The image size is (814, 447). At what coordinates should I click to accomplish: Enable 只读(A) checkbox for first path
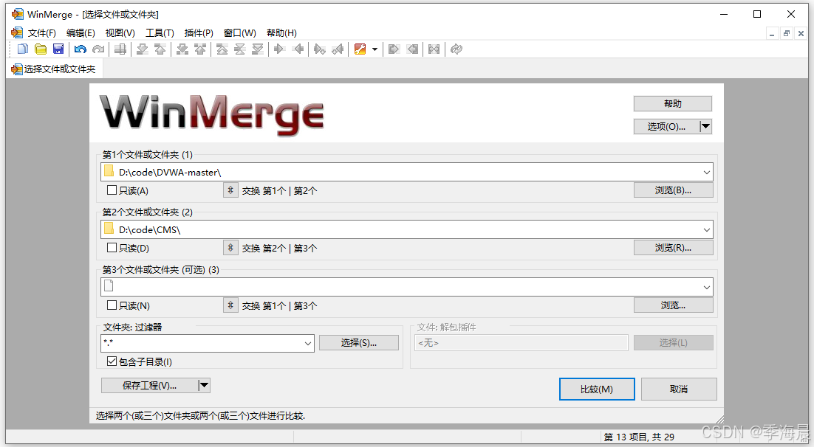pos(112,190)
